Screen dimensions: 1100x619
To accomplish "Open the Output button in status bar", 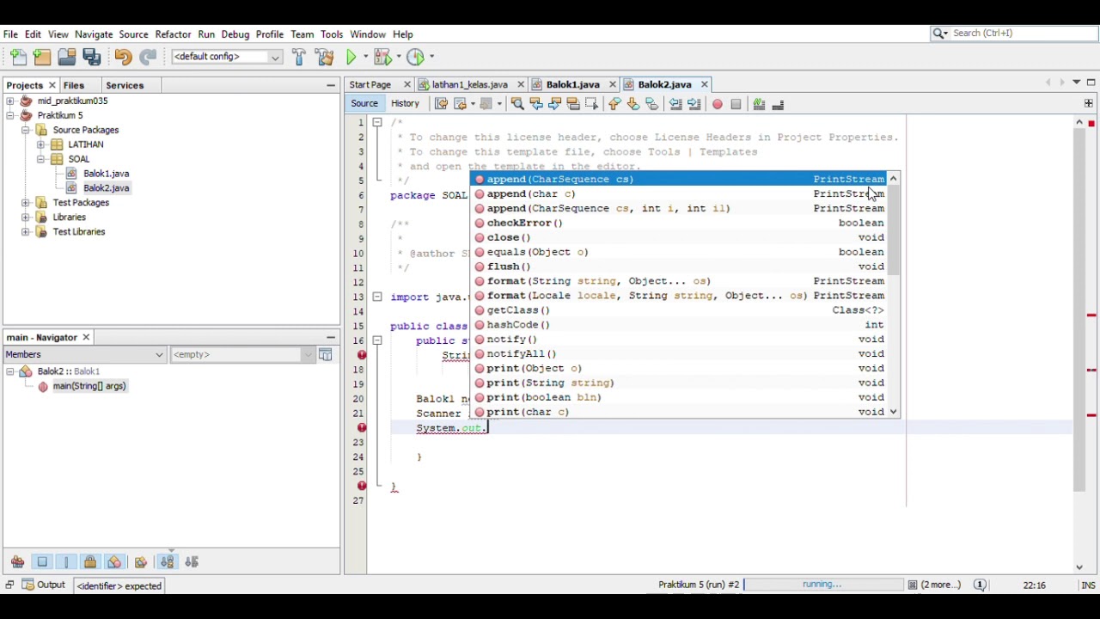I will (45, 585).
